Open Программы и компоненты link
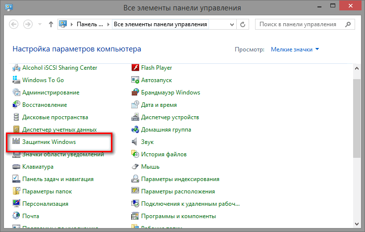The width and height of the screenshot is (365, 232). point(178,216)
